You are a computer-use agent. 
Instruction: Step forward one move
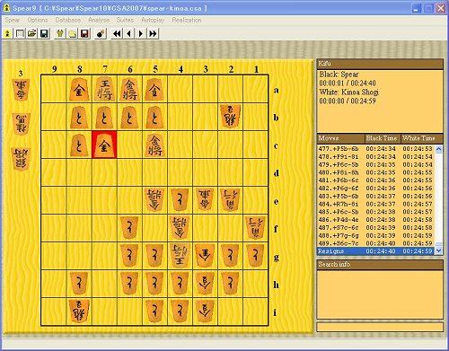click(141, 33)
